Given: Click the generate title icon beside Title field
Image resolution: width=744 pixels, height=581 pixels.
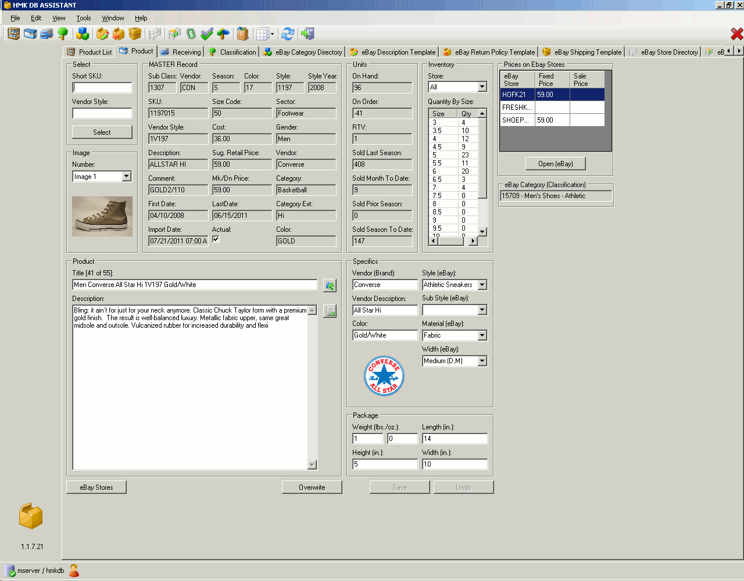Looking at the screenshot, I should 330,285.
